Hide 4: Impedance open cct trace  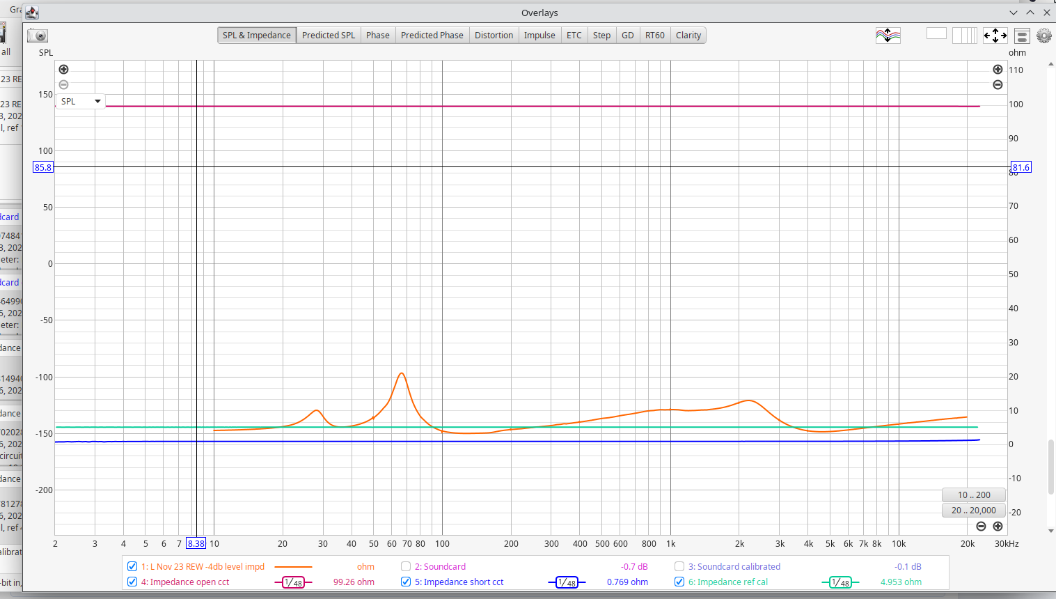pyautogui.click(x=132, y=582)
